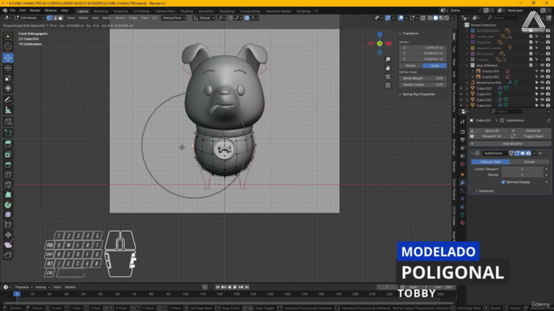
Task: Toggle modifier viewport display button
Action: point(523,154)
